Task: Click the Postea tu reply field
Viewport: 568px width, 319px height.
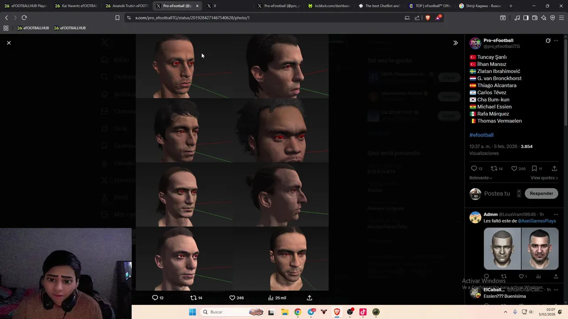Action: (497, 194)
